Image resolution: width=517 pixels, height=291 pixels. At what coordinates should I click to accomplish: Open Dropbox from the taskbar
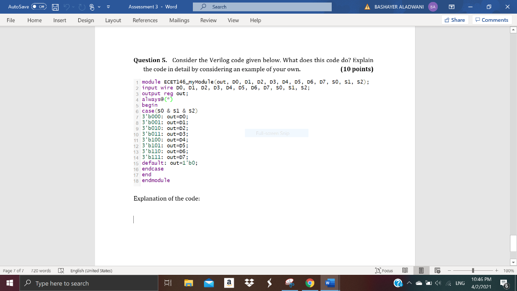(249, 283)
